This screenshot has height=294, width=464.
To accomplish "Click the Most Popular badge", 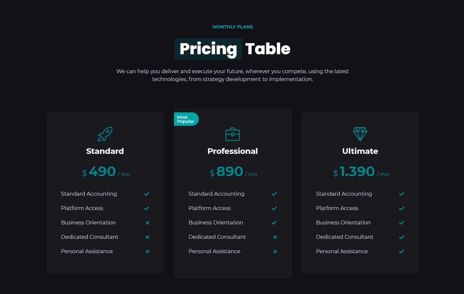I will [x=186, y=119].
